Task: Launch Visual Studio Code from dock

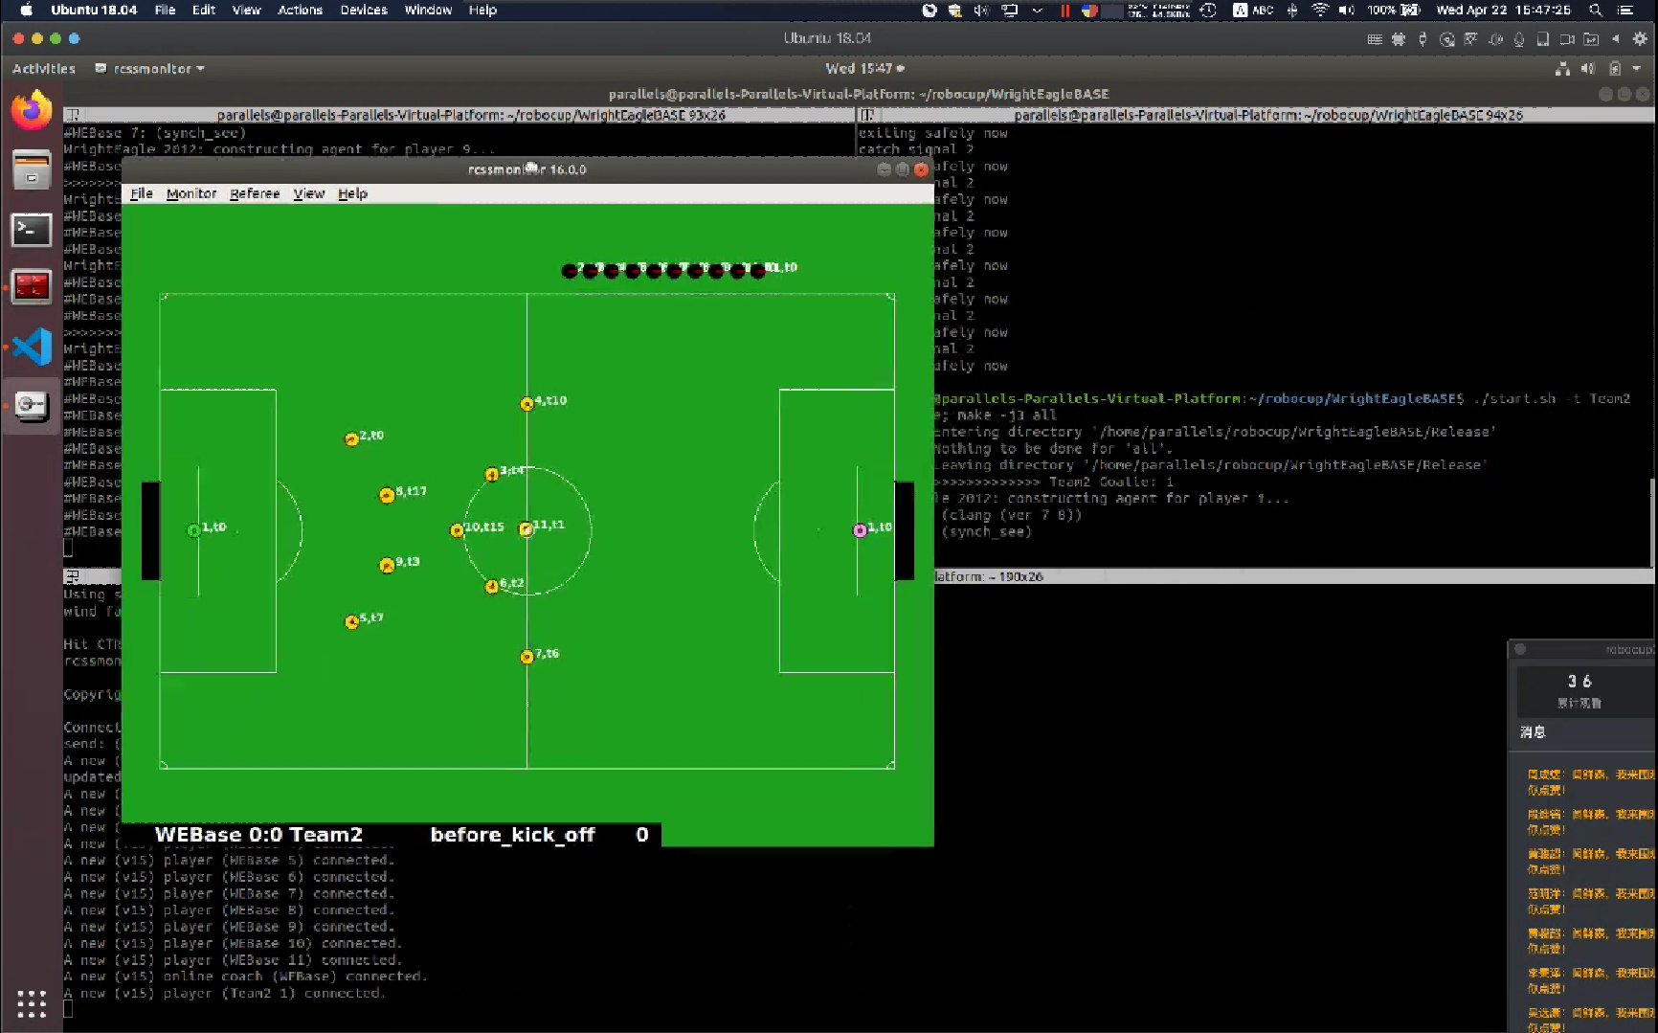Action: pyautogui.click(x=32, y=347)
